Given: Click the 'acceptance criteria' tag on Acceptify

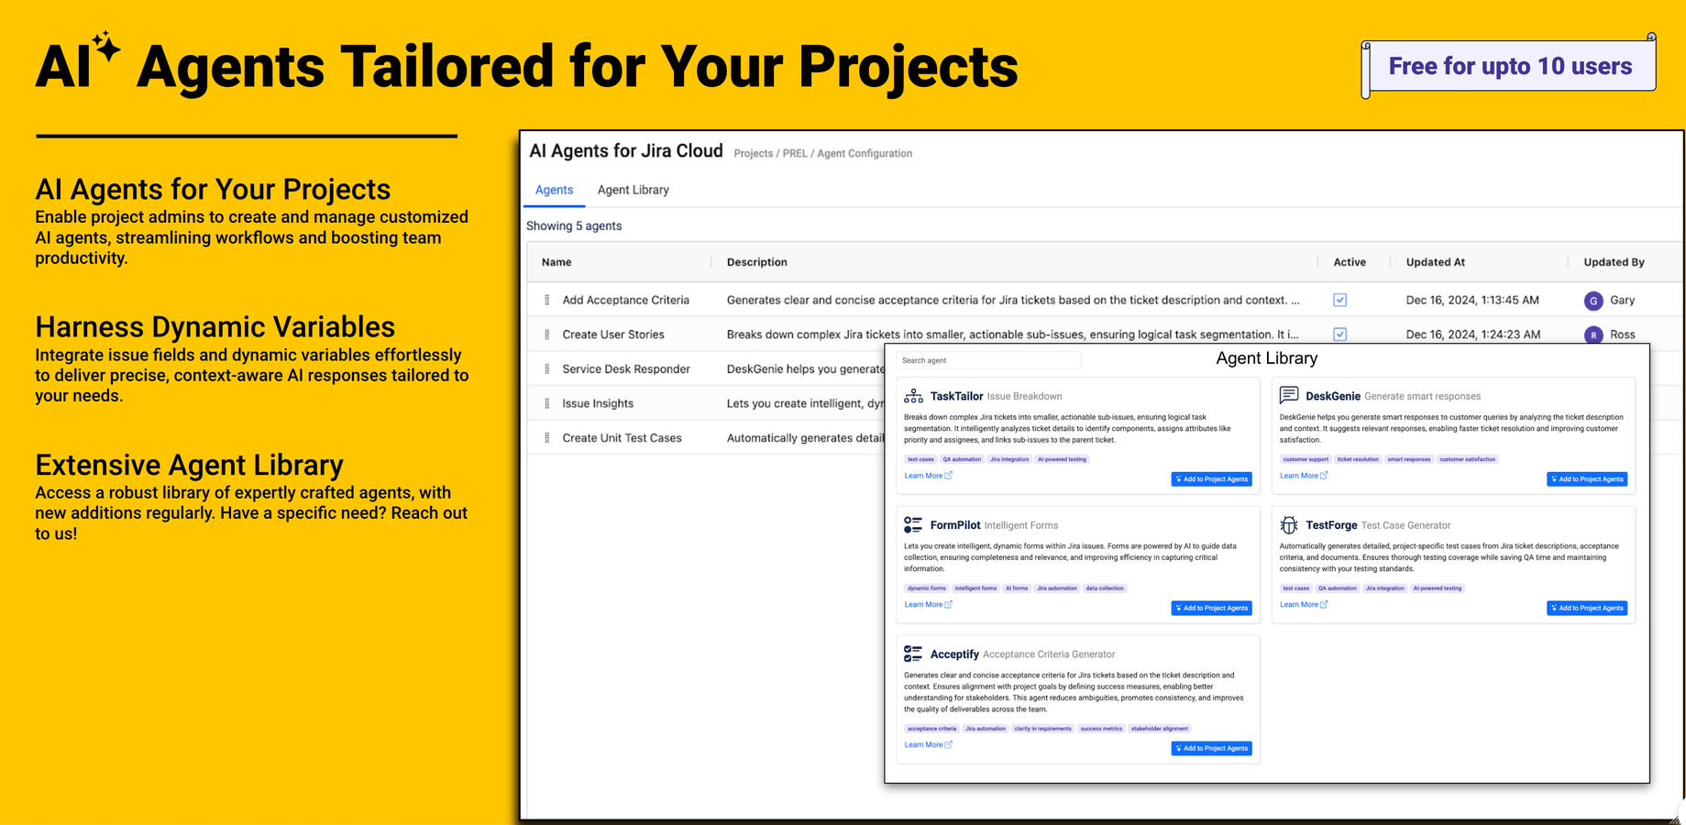Looking at the screenshot, I should pos(931,729).
